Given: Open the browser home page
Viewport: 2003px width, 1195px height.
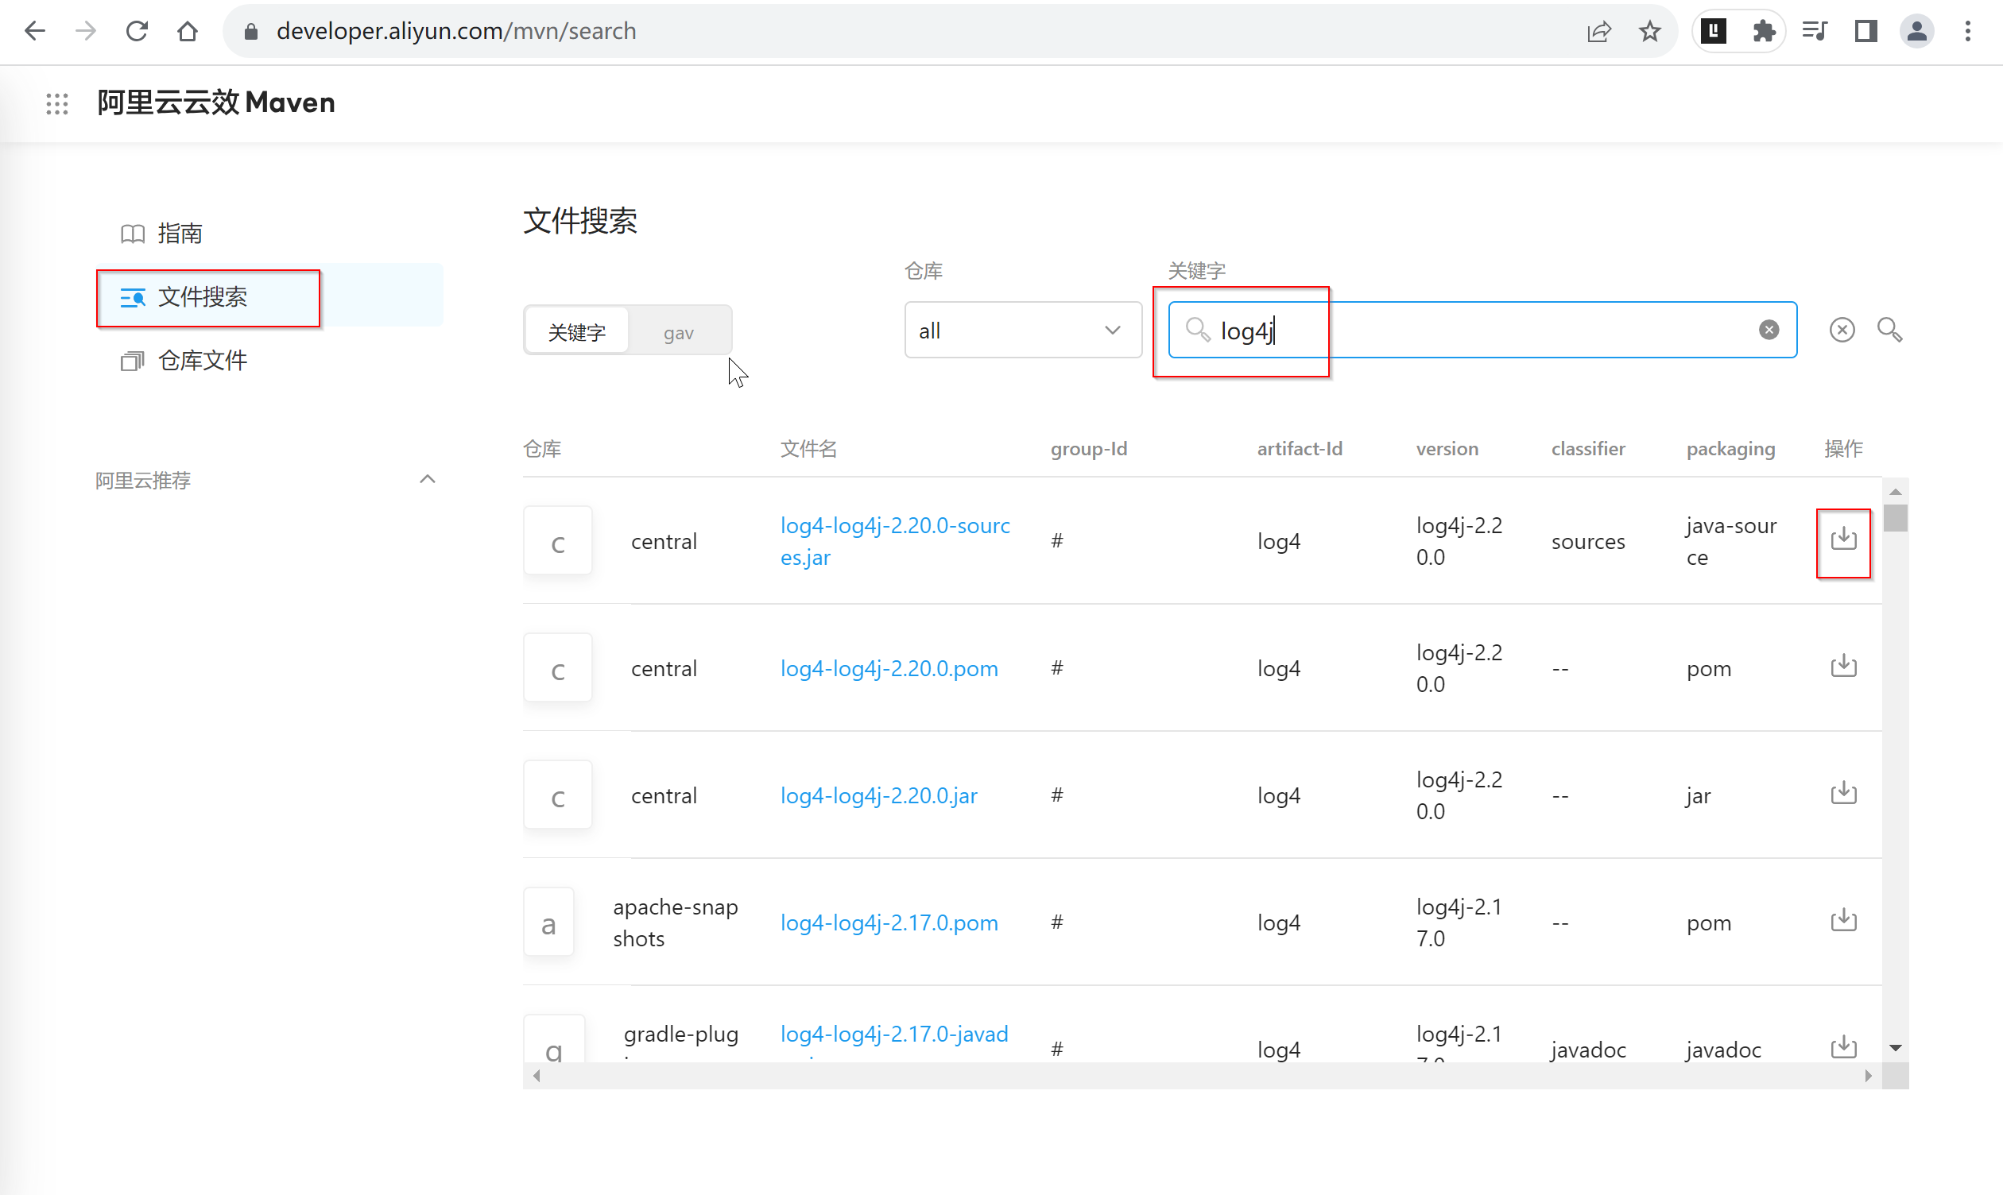Looking at the screenshot, I should [x=188, y=32].
